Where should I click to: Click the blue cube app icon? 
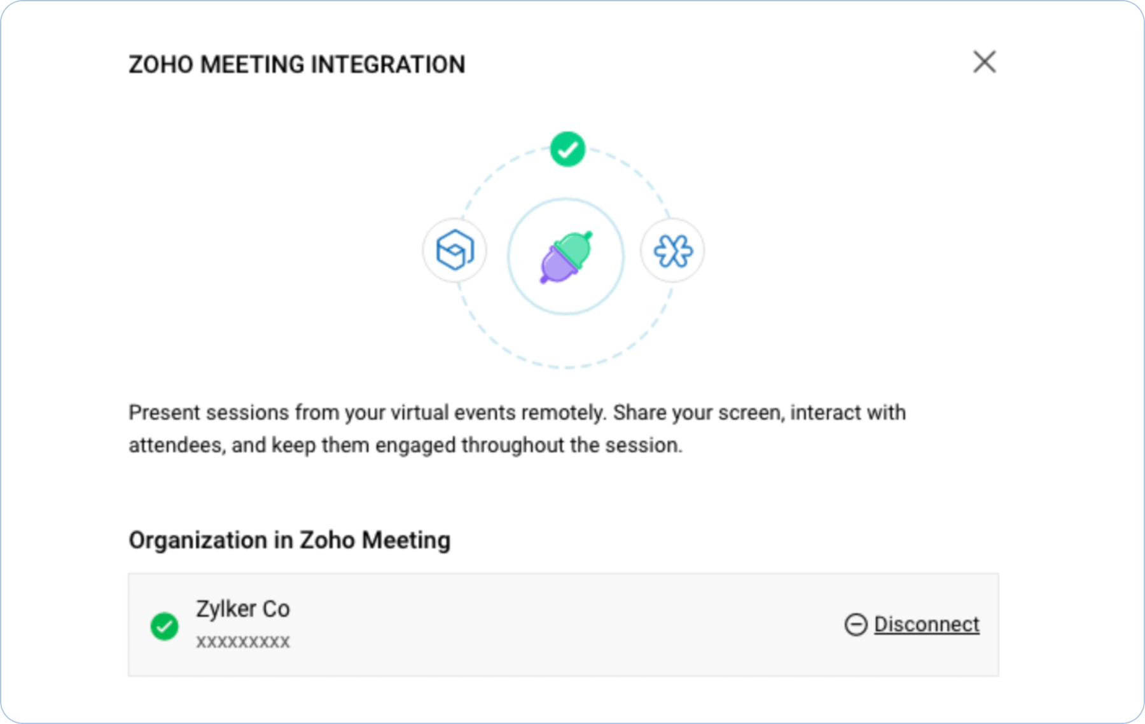455,250
